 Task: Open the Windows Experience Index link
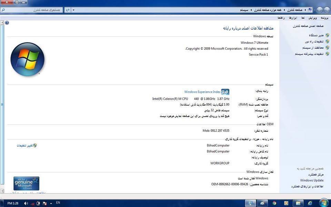click(202, 92)
